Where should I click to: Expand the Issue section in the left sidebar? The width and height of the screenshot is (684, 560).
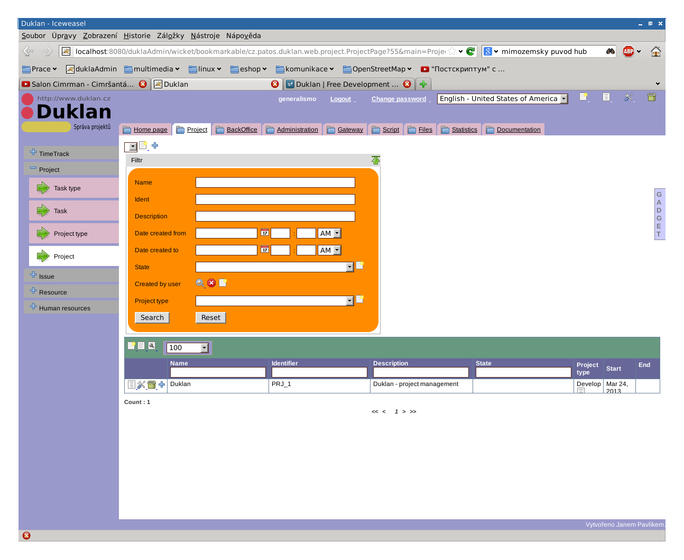47,276
